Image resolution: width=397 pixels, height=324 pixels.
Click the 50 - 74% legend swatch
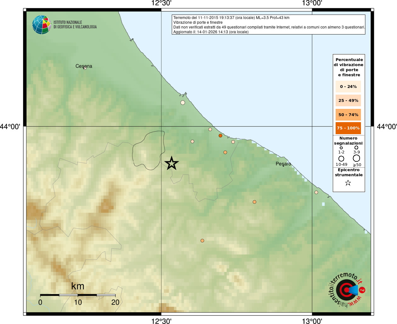(348, 115)
